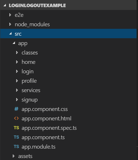138x160 pixels.
Task: Expand the classes folder
Action: 30,53
